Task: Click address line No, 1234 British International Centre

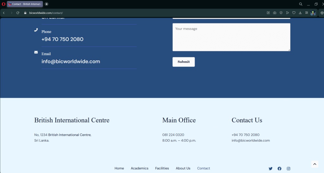Action: coord(63,135)
